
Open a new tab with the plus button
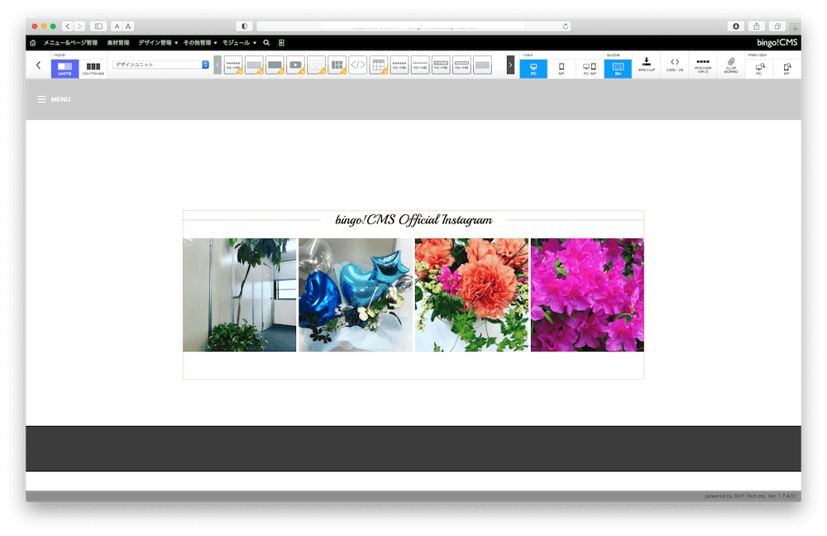795,28
